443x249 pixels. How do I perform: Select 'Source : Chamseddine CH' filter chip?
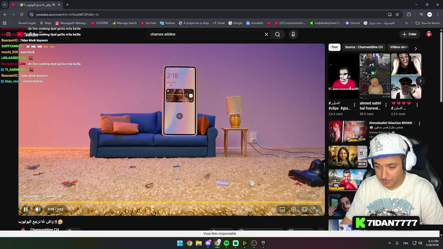364,47
